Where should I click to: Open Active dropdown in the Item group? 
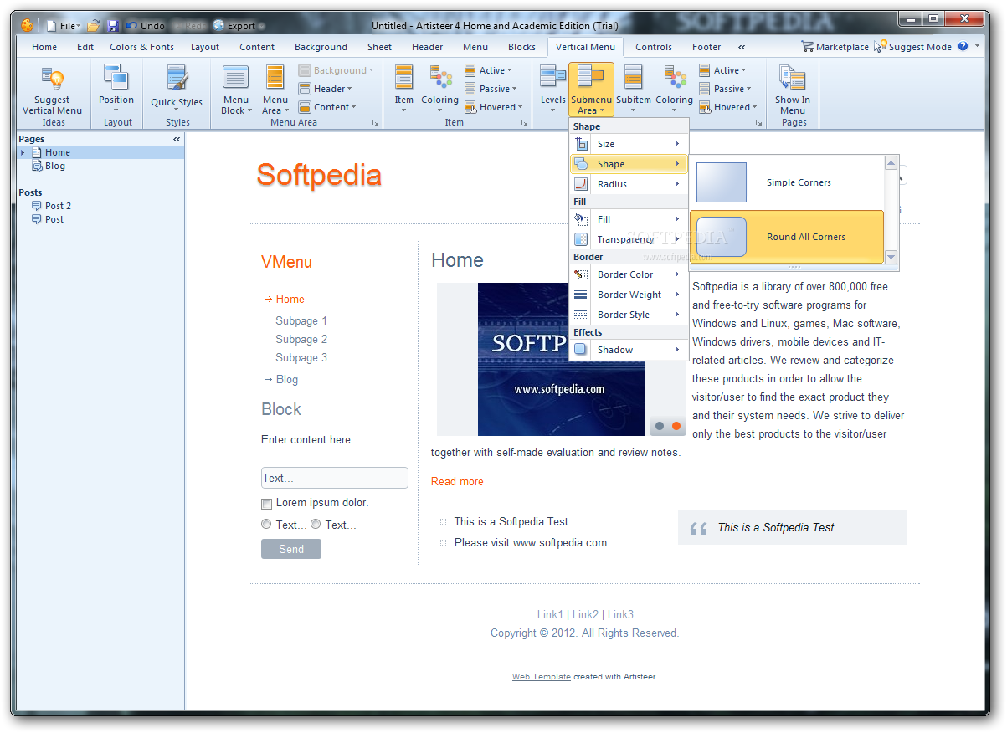[x=489, y=70]
